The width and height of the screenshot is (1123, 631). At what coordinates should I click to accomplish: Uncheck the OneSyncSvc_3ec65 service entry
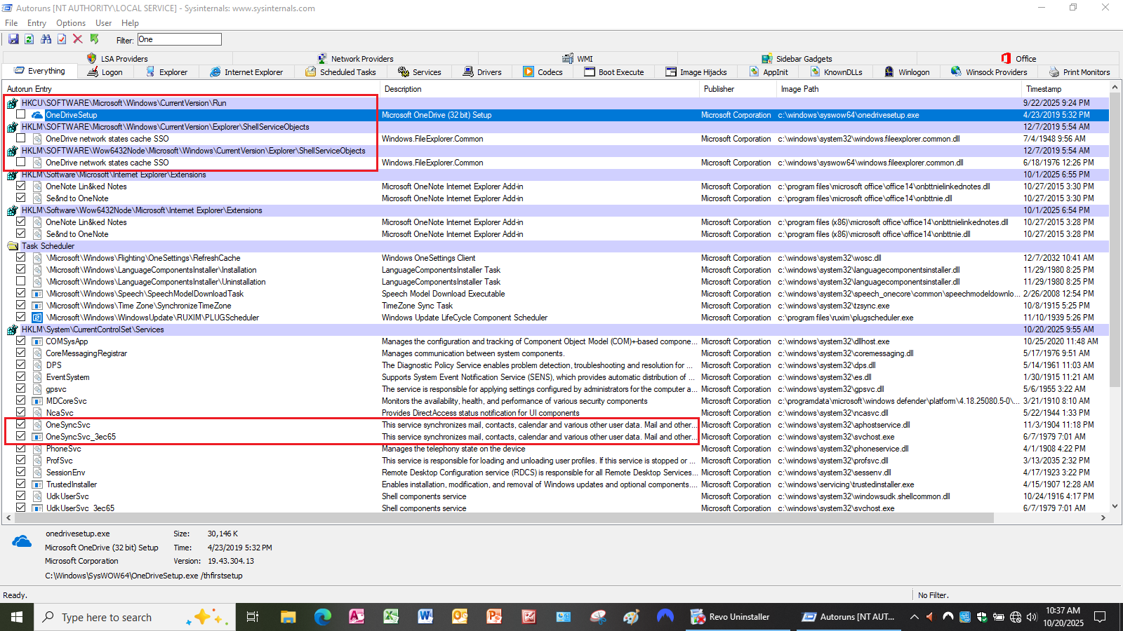[x=21, y=437]
